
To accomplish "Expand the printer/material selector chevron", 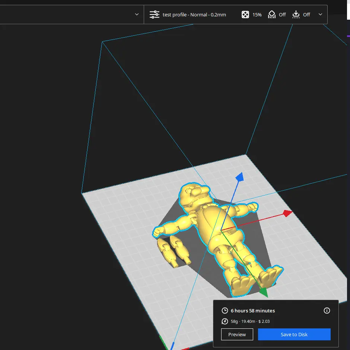I will click(x=137, y=15).
